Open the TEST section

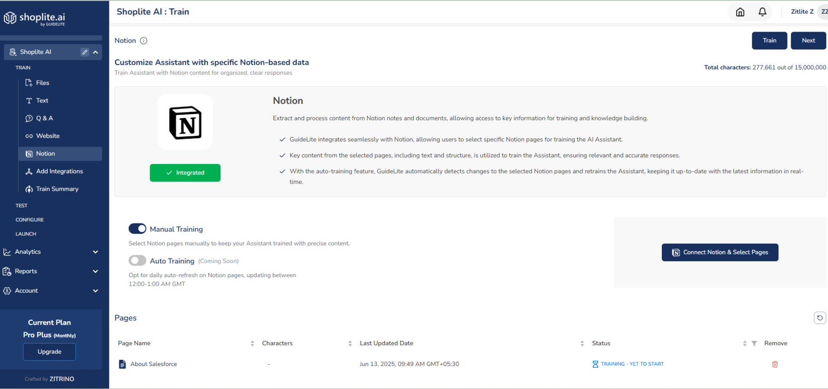click(x=22, y=206)
